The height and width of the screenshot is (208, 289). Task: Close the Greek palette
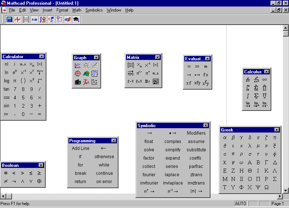click(x=277, y=130)
